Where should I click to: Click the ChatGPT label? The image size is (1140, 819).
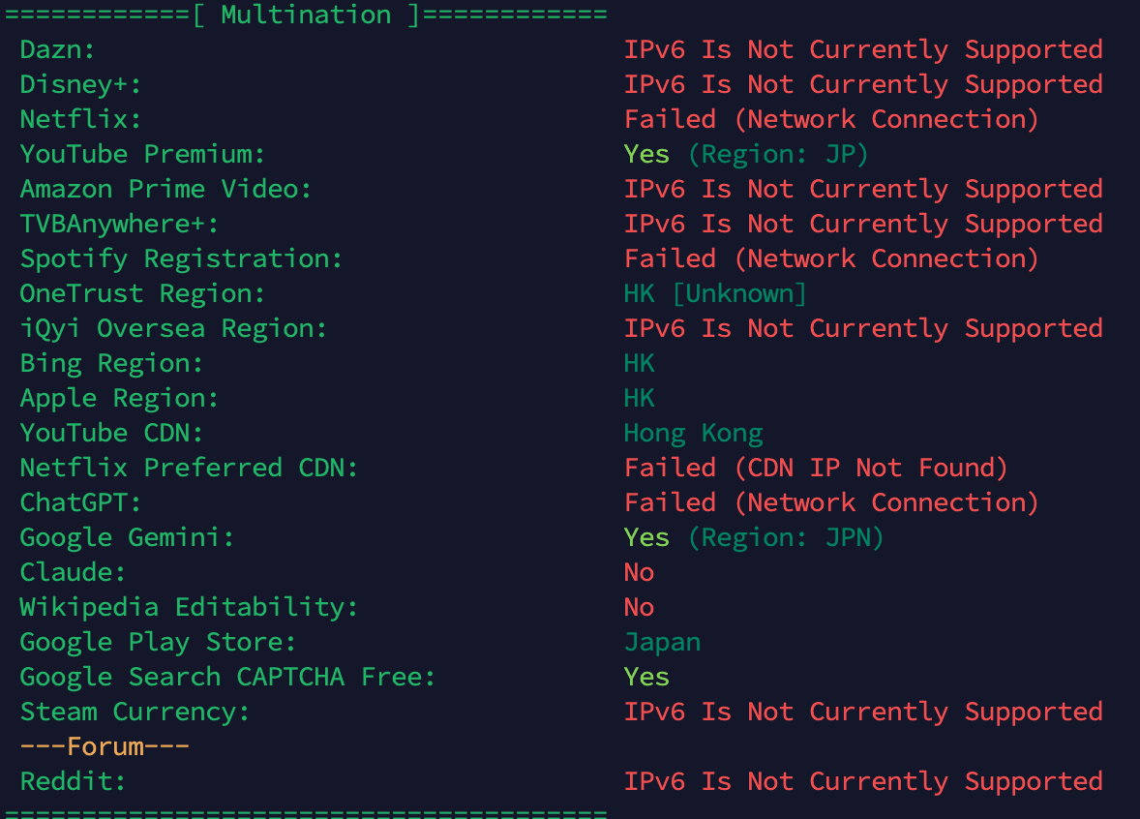click(80, 502)
